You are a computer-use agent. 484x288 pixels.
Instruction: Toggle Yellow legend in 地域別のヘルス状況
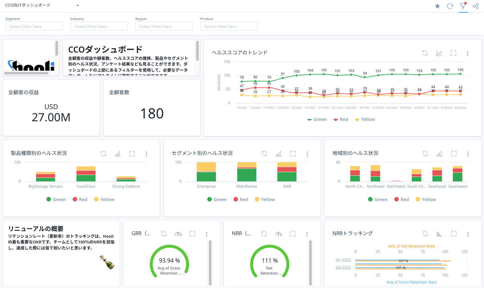tap(425, 199)
